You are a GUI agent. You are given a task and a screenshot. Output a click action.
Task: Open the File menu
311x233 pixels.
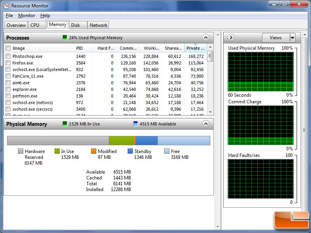[9, 16]
